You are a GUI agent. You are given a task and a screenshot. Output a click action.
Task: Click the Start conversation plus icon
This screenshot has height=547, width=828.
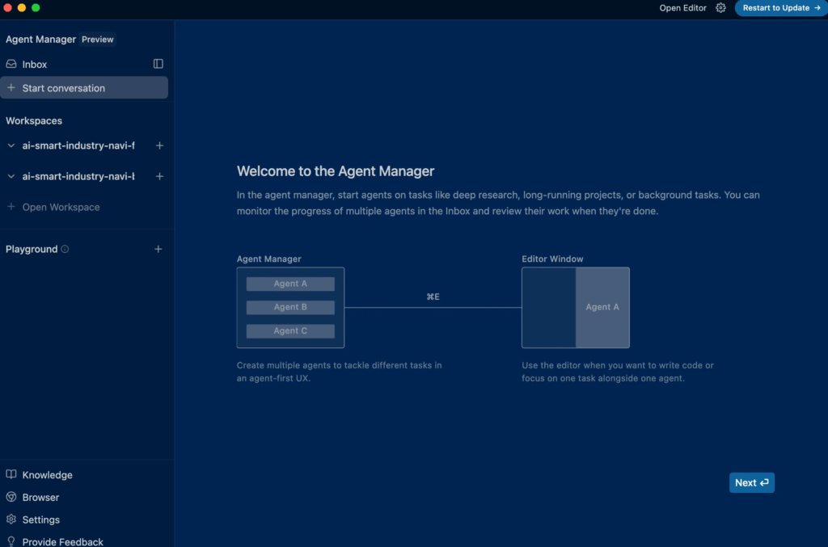click(11, 88)
